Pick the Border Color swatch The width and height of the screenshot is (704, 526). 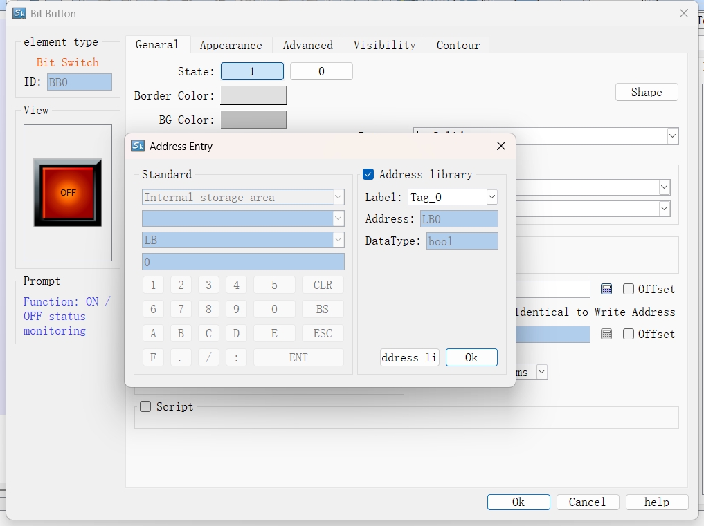[253, 95]
